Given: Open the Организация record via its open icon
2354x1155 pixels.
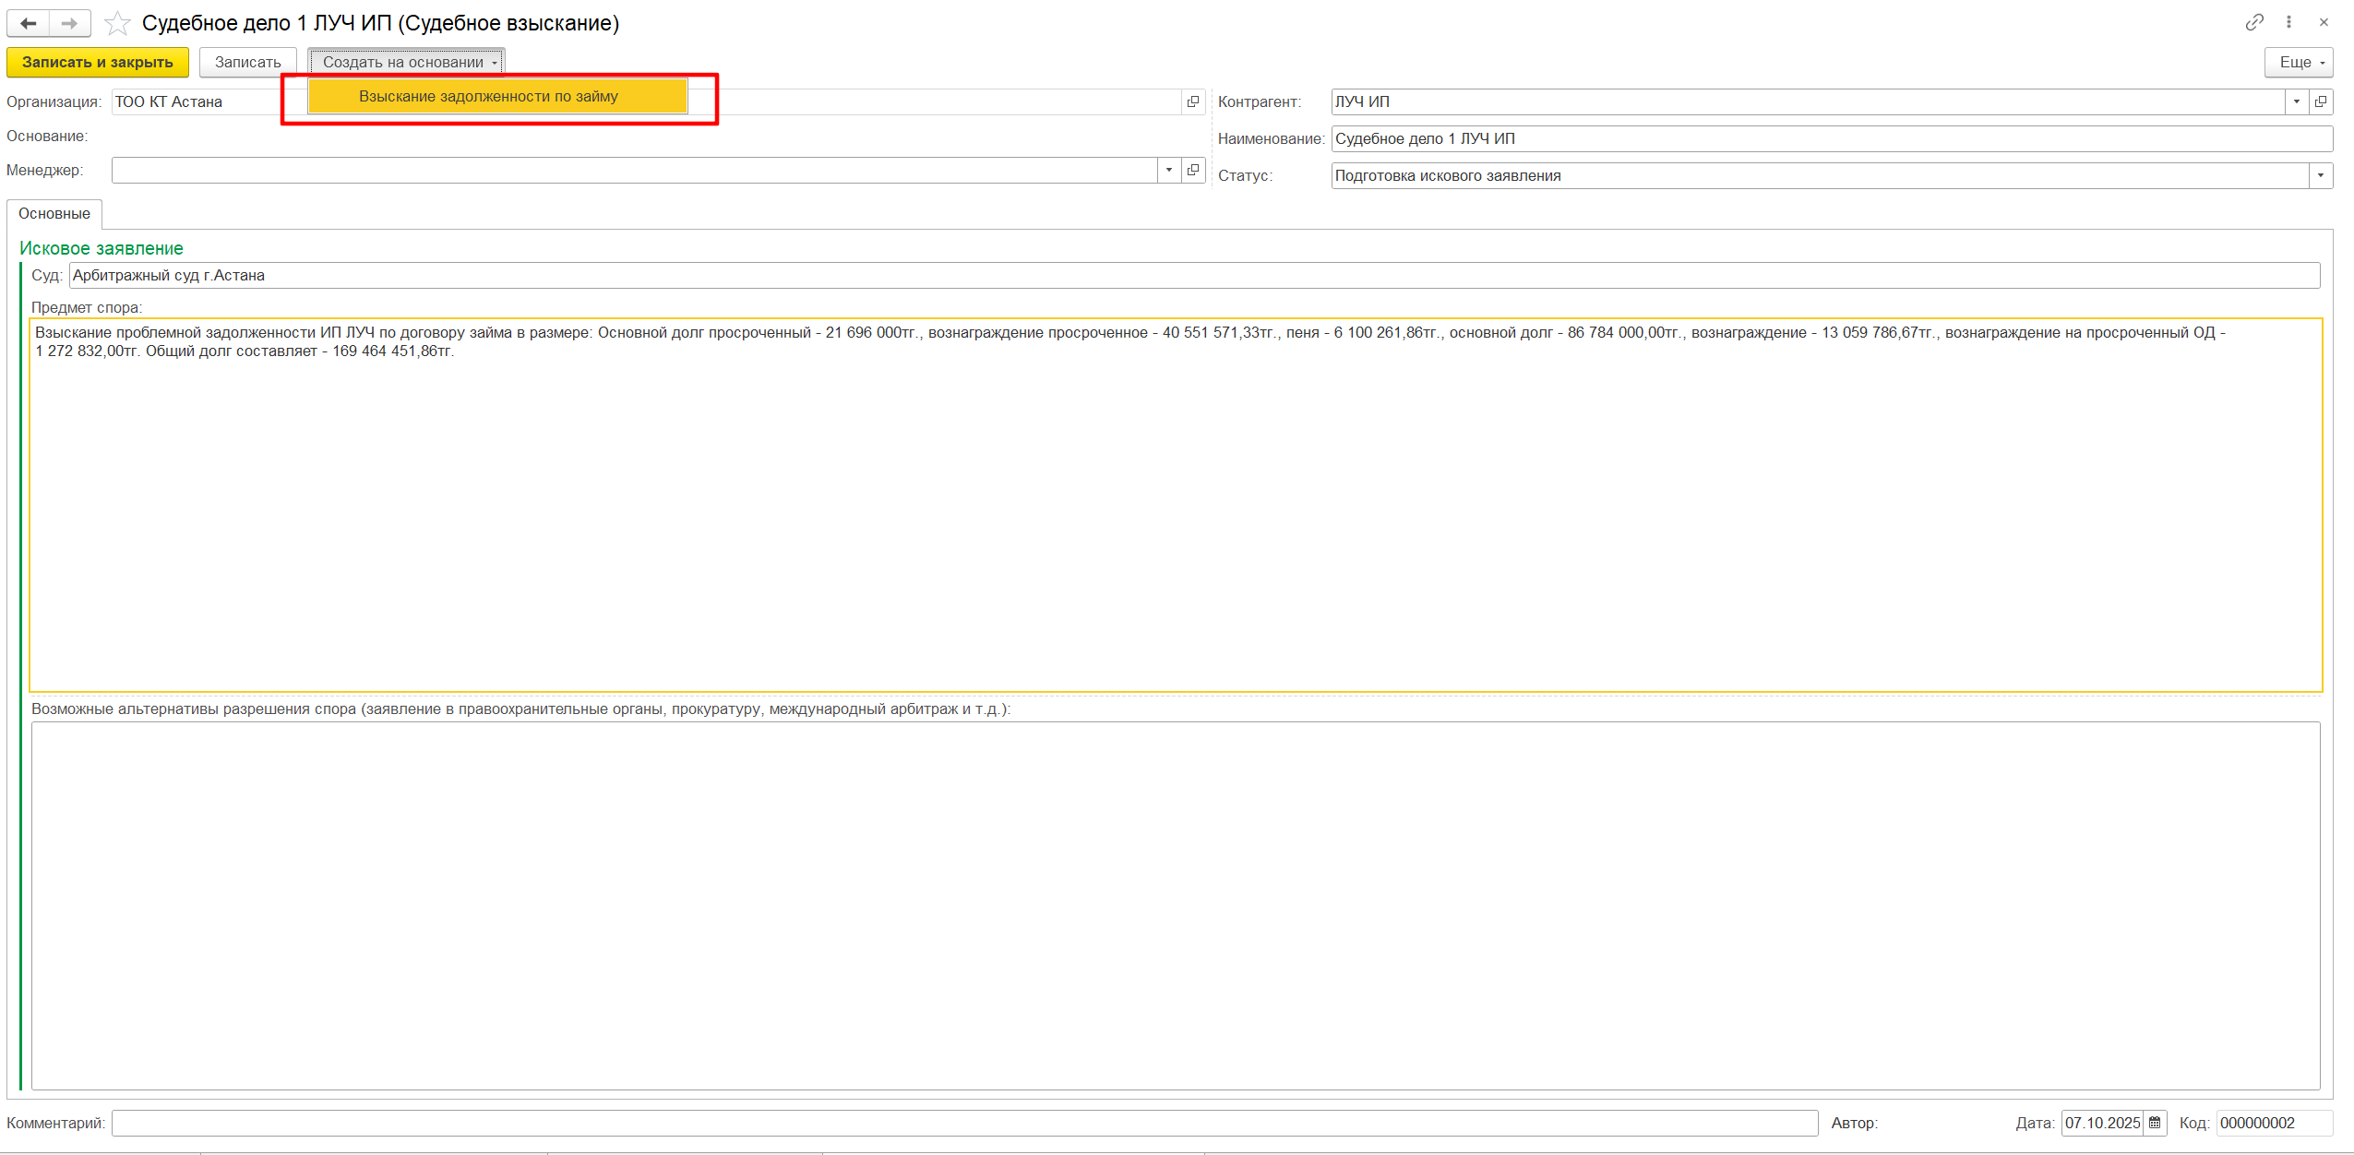Looking at the screenshot, I should coord(1193,101).
